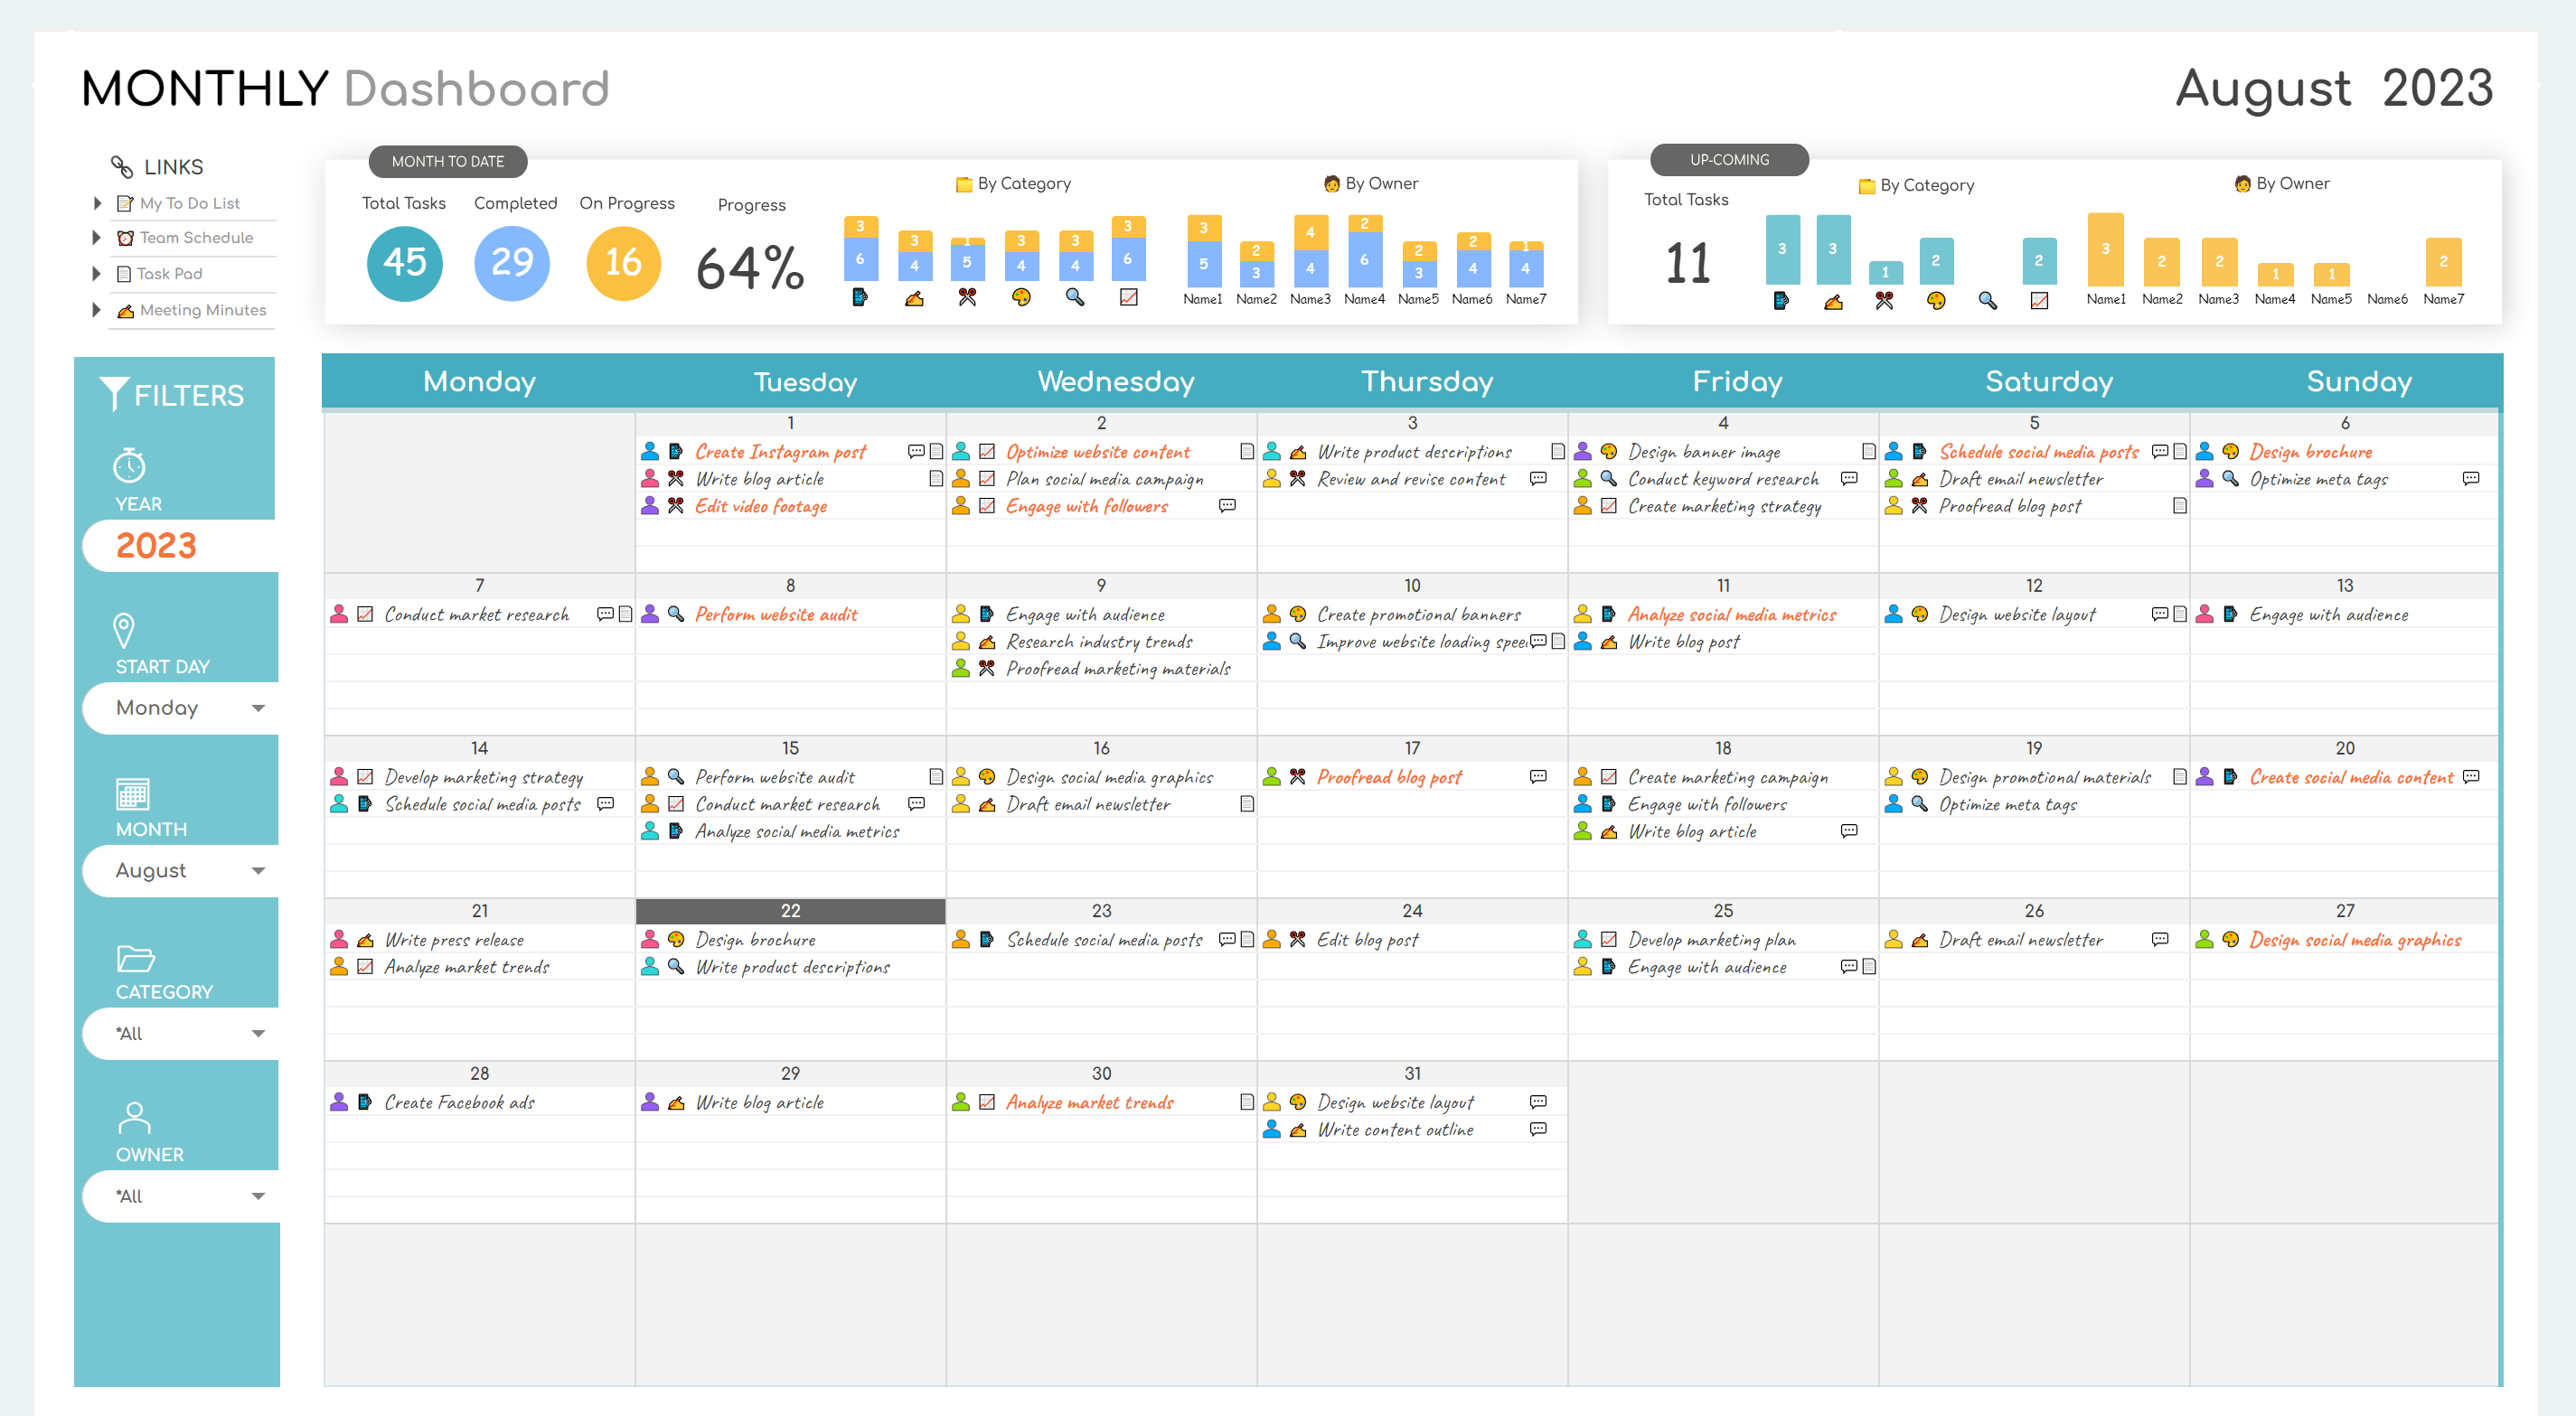
Task: Click the person Owner icon in sidebar
Action: [133, 1117]
